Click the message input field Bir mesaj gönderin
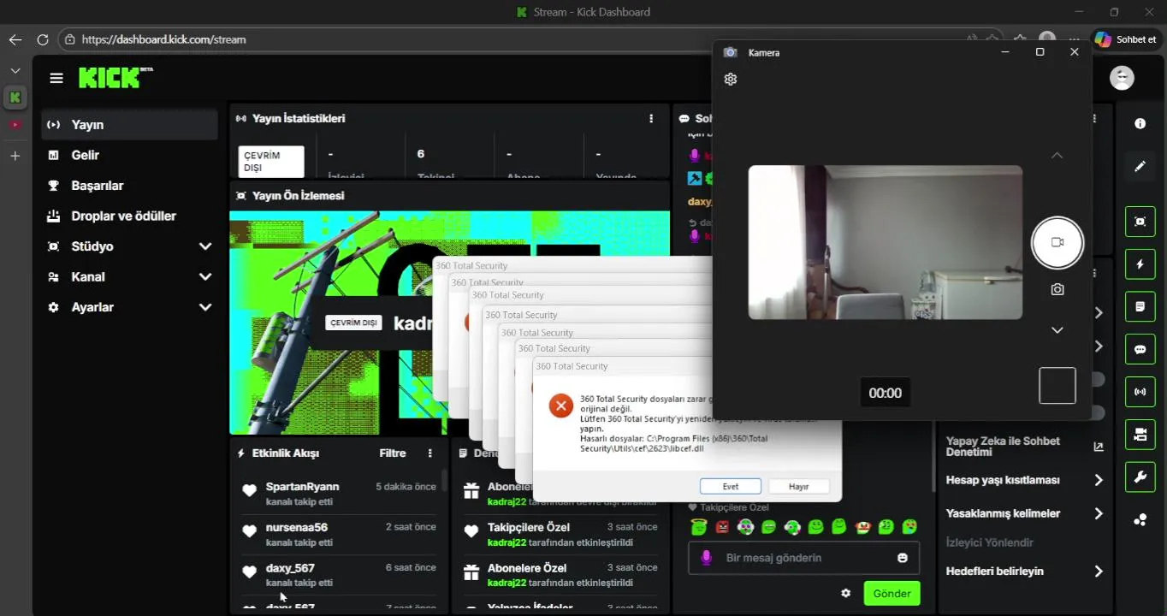Image resolution: width=1167 pixels, height=616 pixels. coord(803,558)
